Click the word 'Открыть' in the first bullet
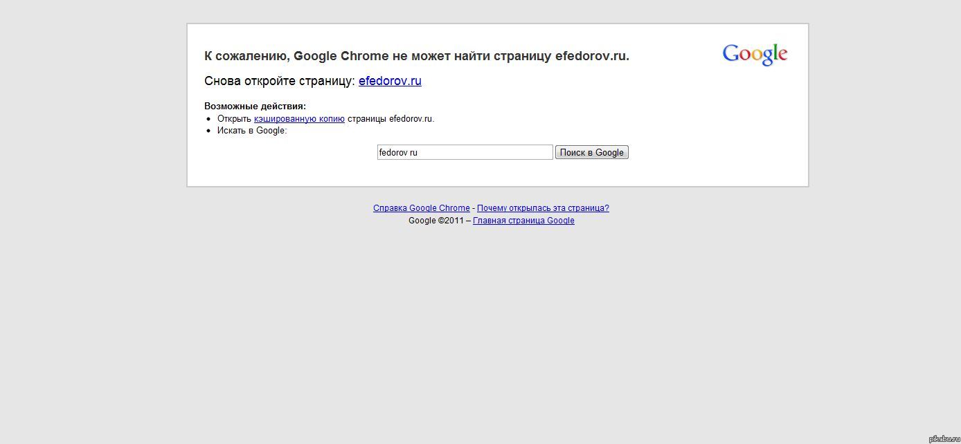 [234, 119]
